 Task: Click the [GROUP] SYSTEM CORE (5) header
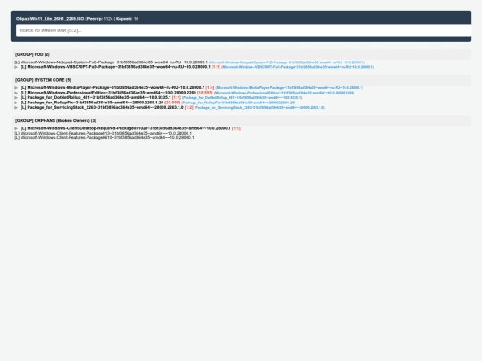(x=242, y=80)
